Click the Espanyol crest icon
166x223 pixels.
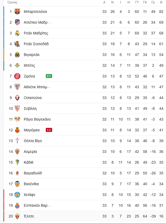click(x=17, y=205)
